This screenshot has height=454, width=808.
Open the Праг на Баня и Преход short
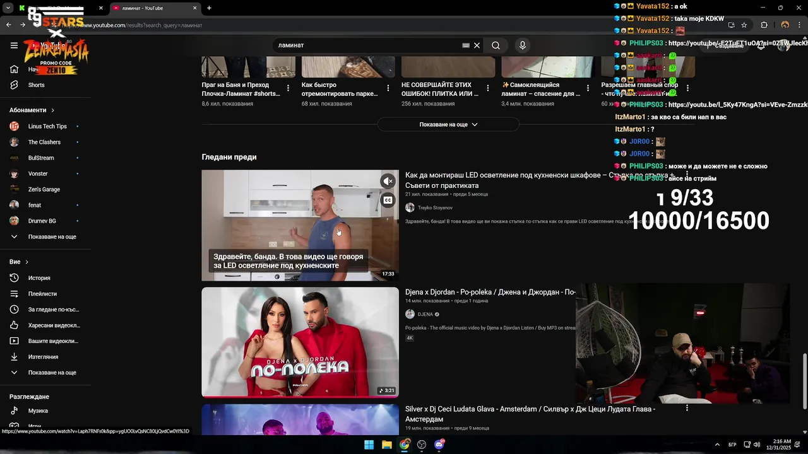tap(241, 89)
